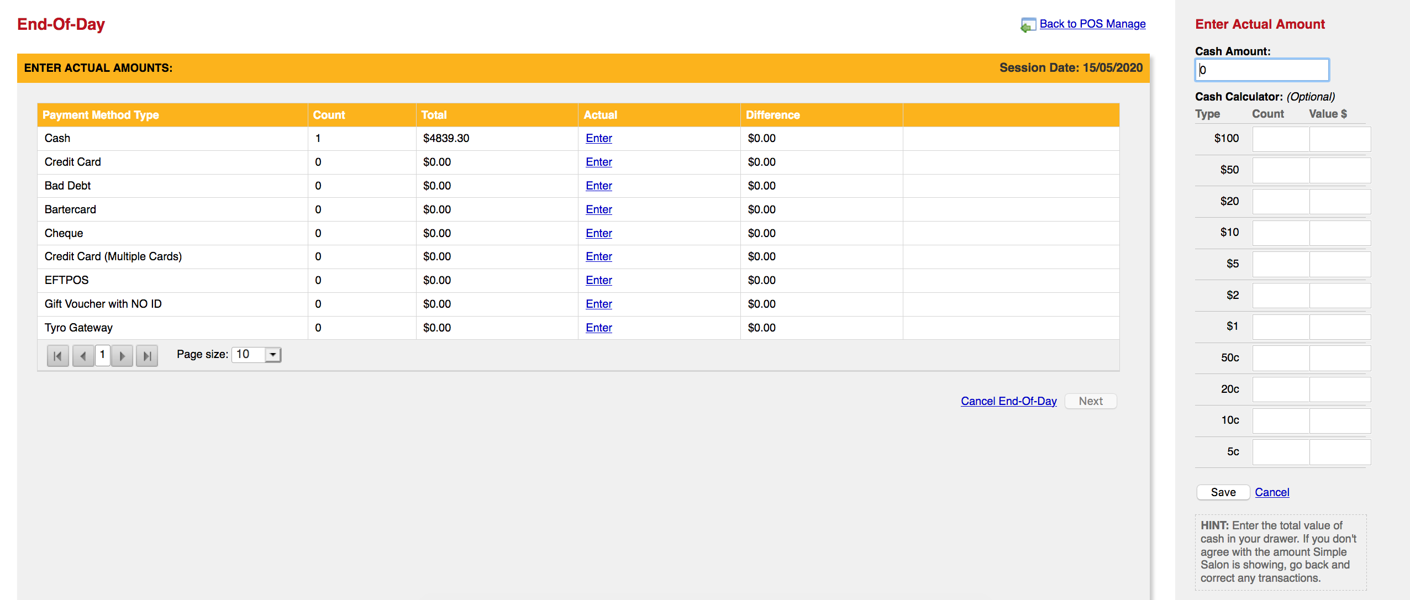Viewport: 1410px width, 600px height.
Task: Click the Back to POS Manage arrow icon
Action: coord(1028,25)
